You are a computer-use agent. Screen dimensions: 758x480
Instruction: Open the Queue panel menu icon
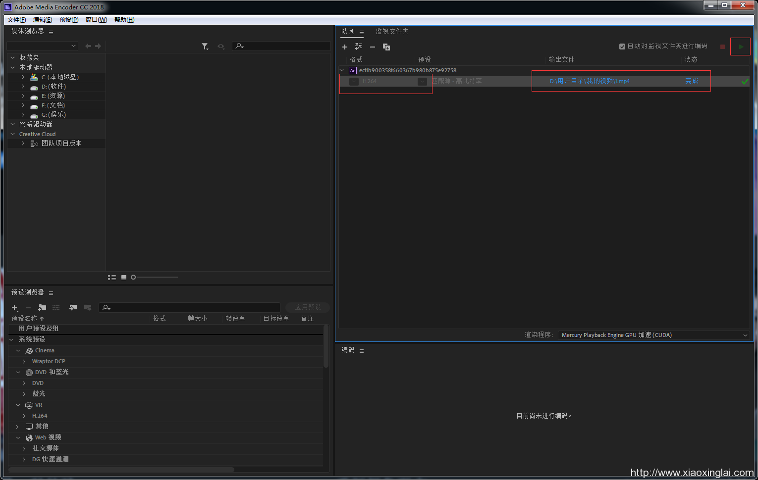(362, 32)
